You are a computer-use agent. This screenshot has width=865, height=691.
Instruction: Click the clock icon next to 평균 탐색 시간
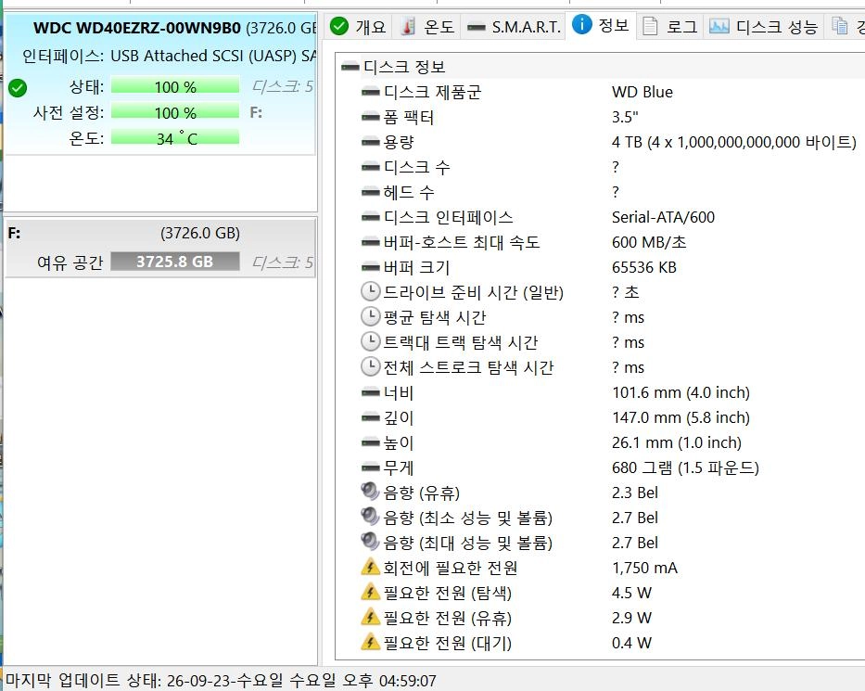point(370,317)
